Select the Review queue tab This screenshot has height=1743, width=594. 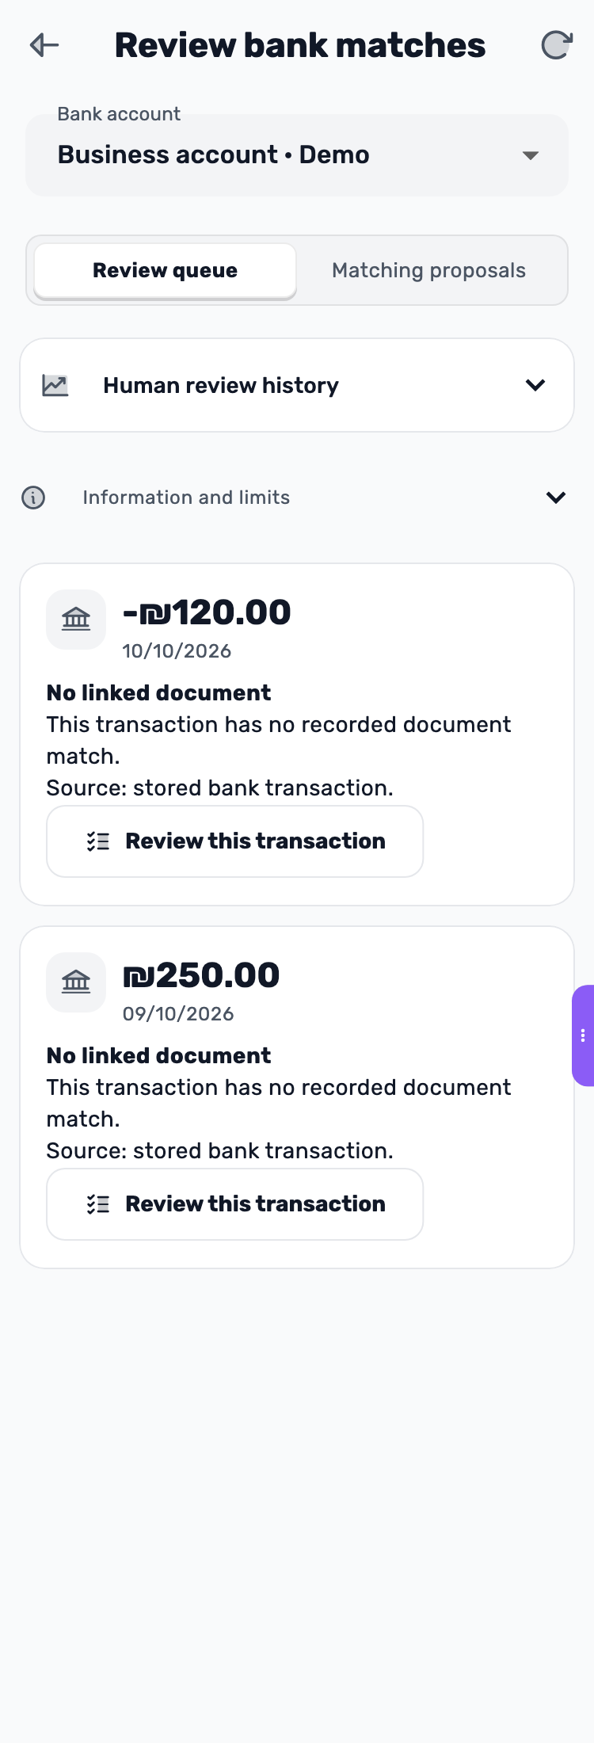[x=165, y=270]
